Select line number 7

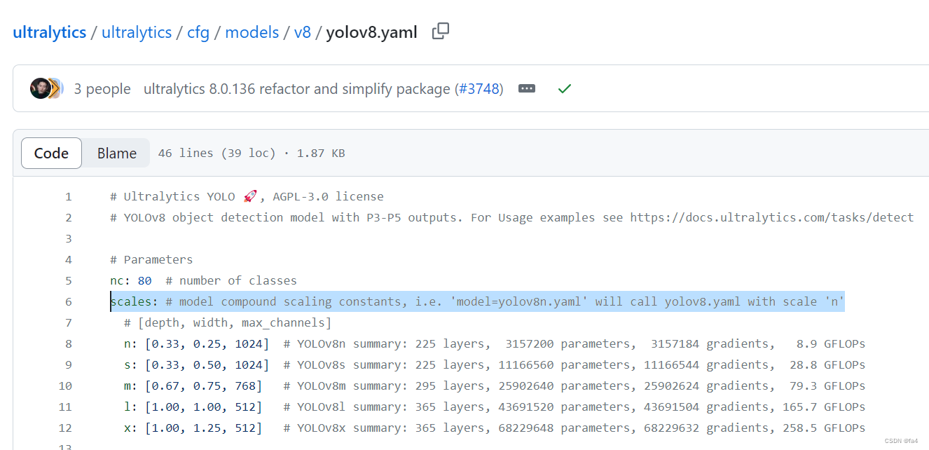[69, 322]
